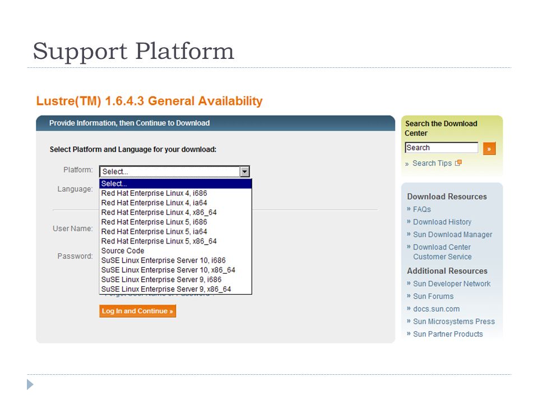Click the Platform dropdown arrow
This screenshot has height=404, width=538.
[x=245, y=172]
